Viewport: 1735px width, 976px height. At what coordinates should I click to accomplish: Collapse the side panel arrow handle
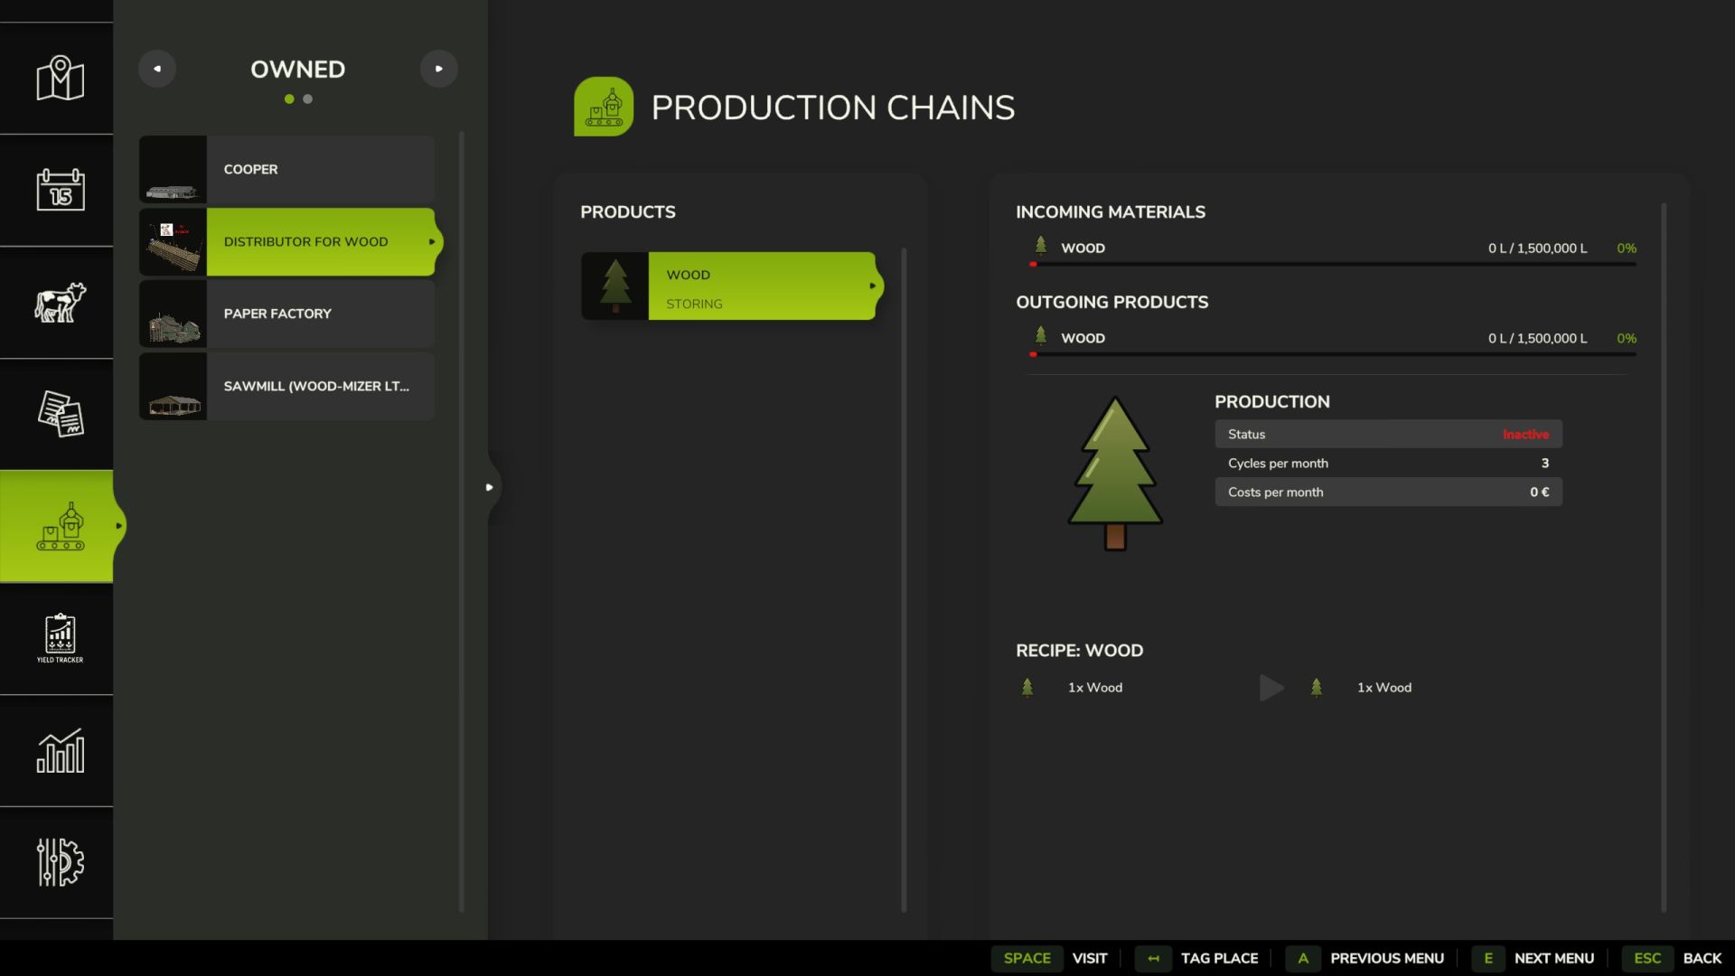pyautogui.click(x=489, y=487)
